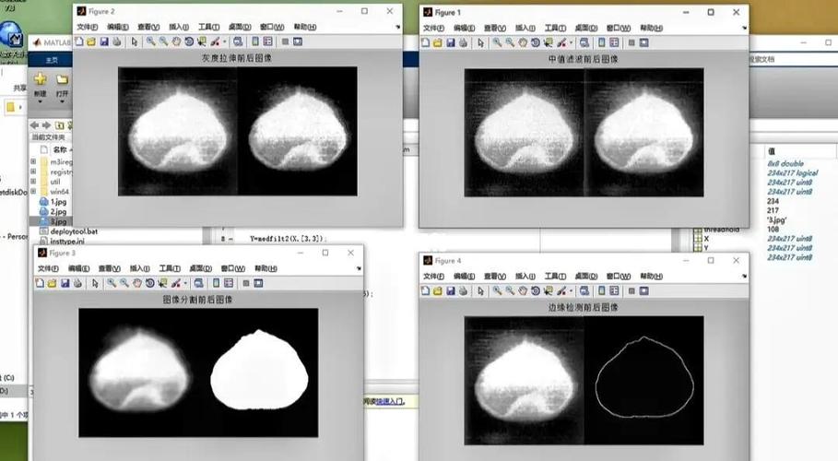Open Brush tool dropdown arrow in Figure 2
The width and height of the screenshot is (838, 461).
click(x=223, y=41)
